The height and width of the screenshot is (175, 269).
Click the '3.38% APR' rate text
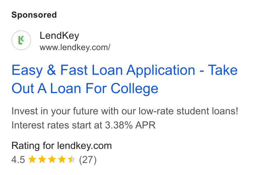click(130, 125)
